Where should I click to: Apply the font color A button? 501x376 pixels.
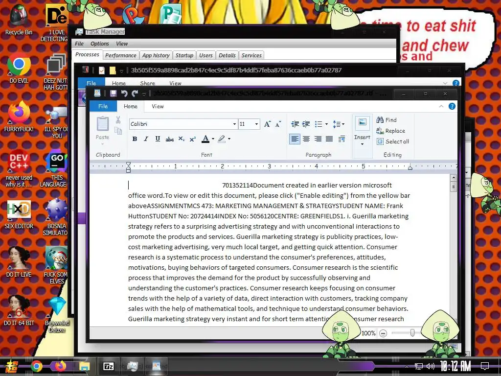pos(205,139)
